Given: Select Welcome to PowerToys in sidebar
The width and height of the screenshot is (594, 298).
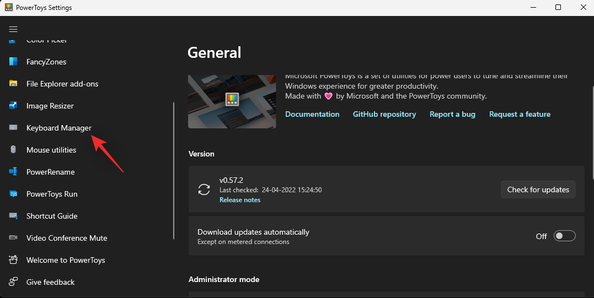Looking at the screenshot, I should point(66,260).
